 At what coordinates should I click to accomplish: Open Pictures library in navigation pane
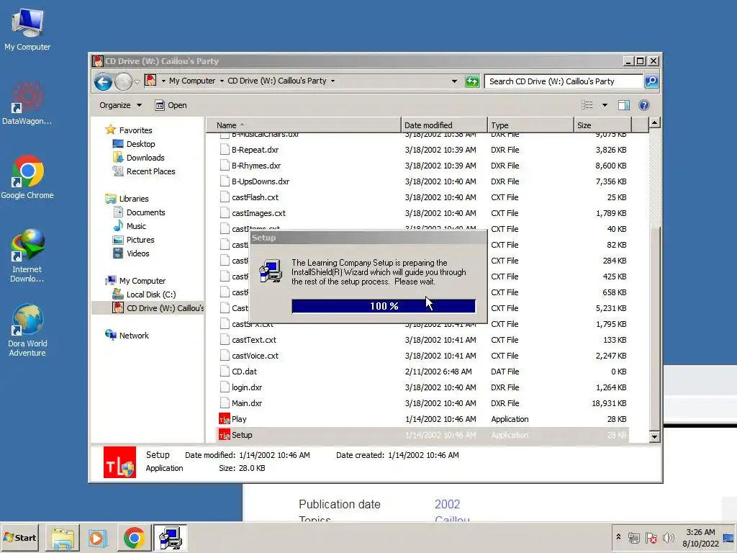point(140,239)
